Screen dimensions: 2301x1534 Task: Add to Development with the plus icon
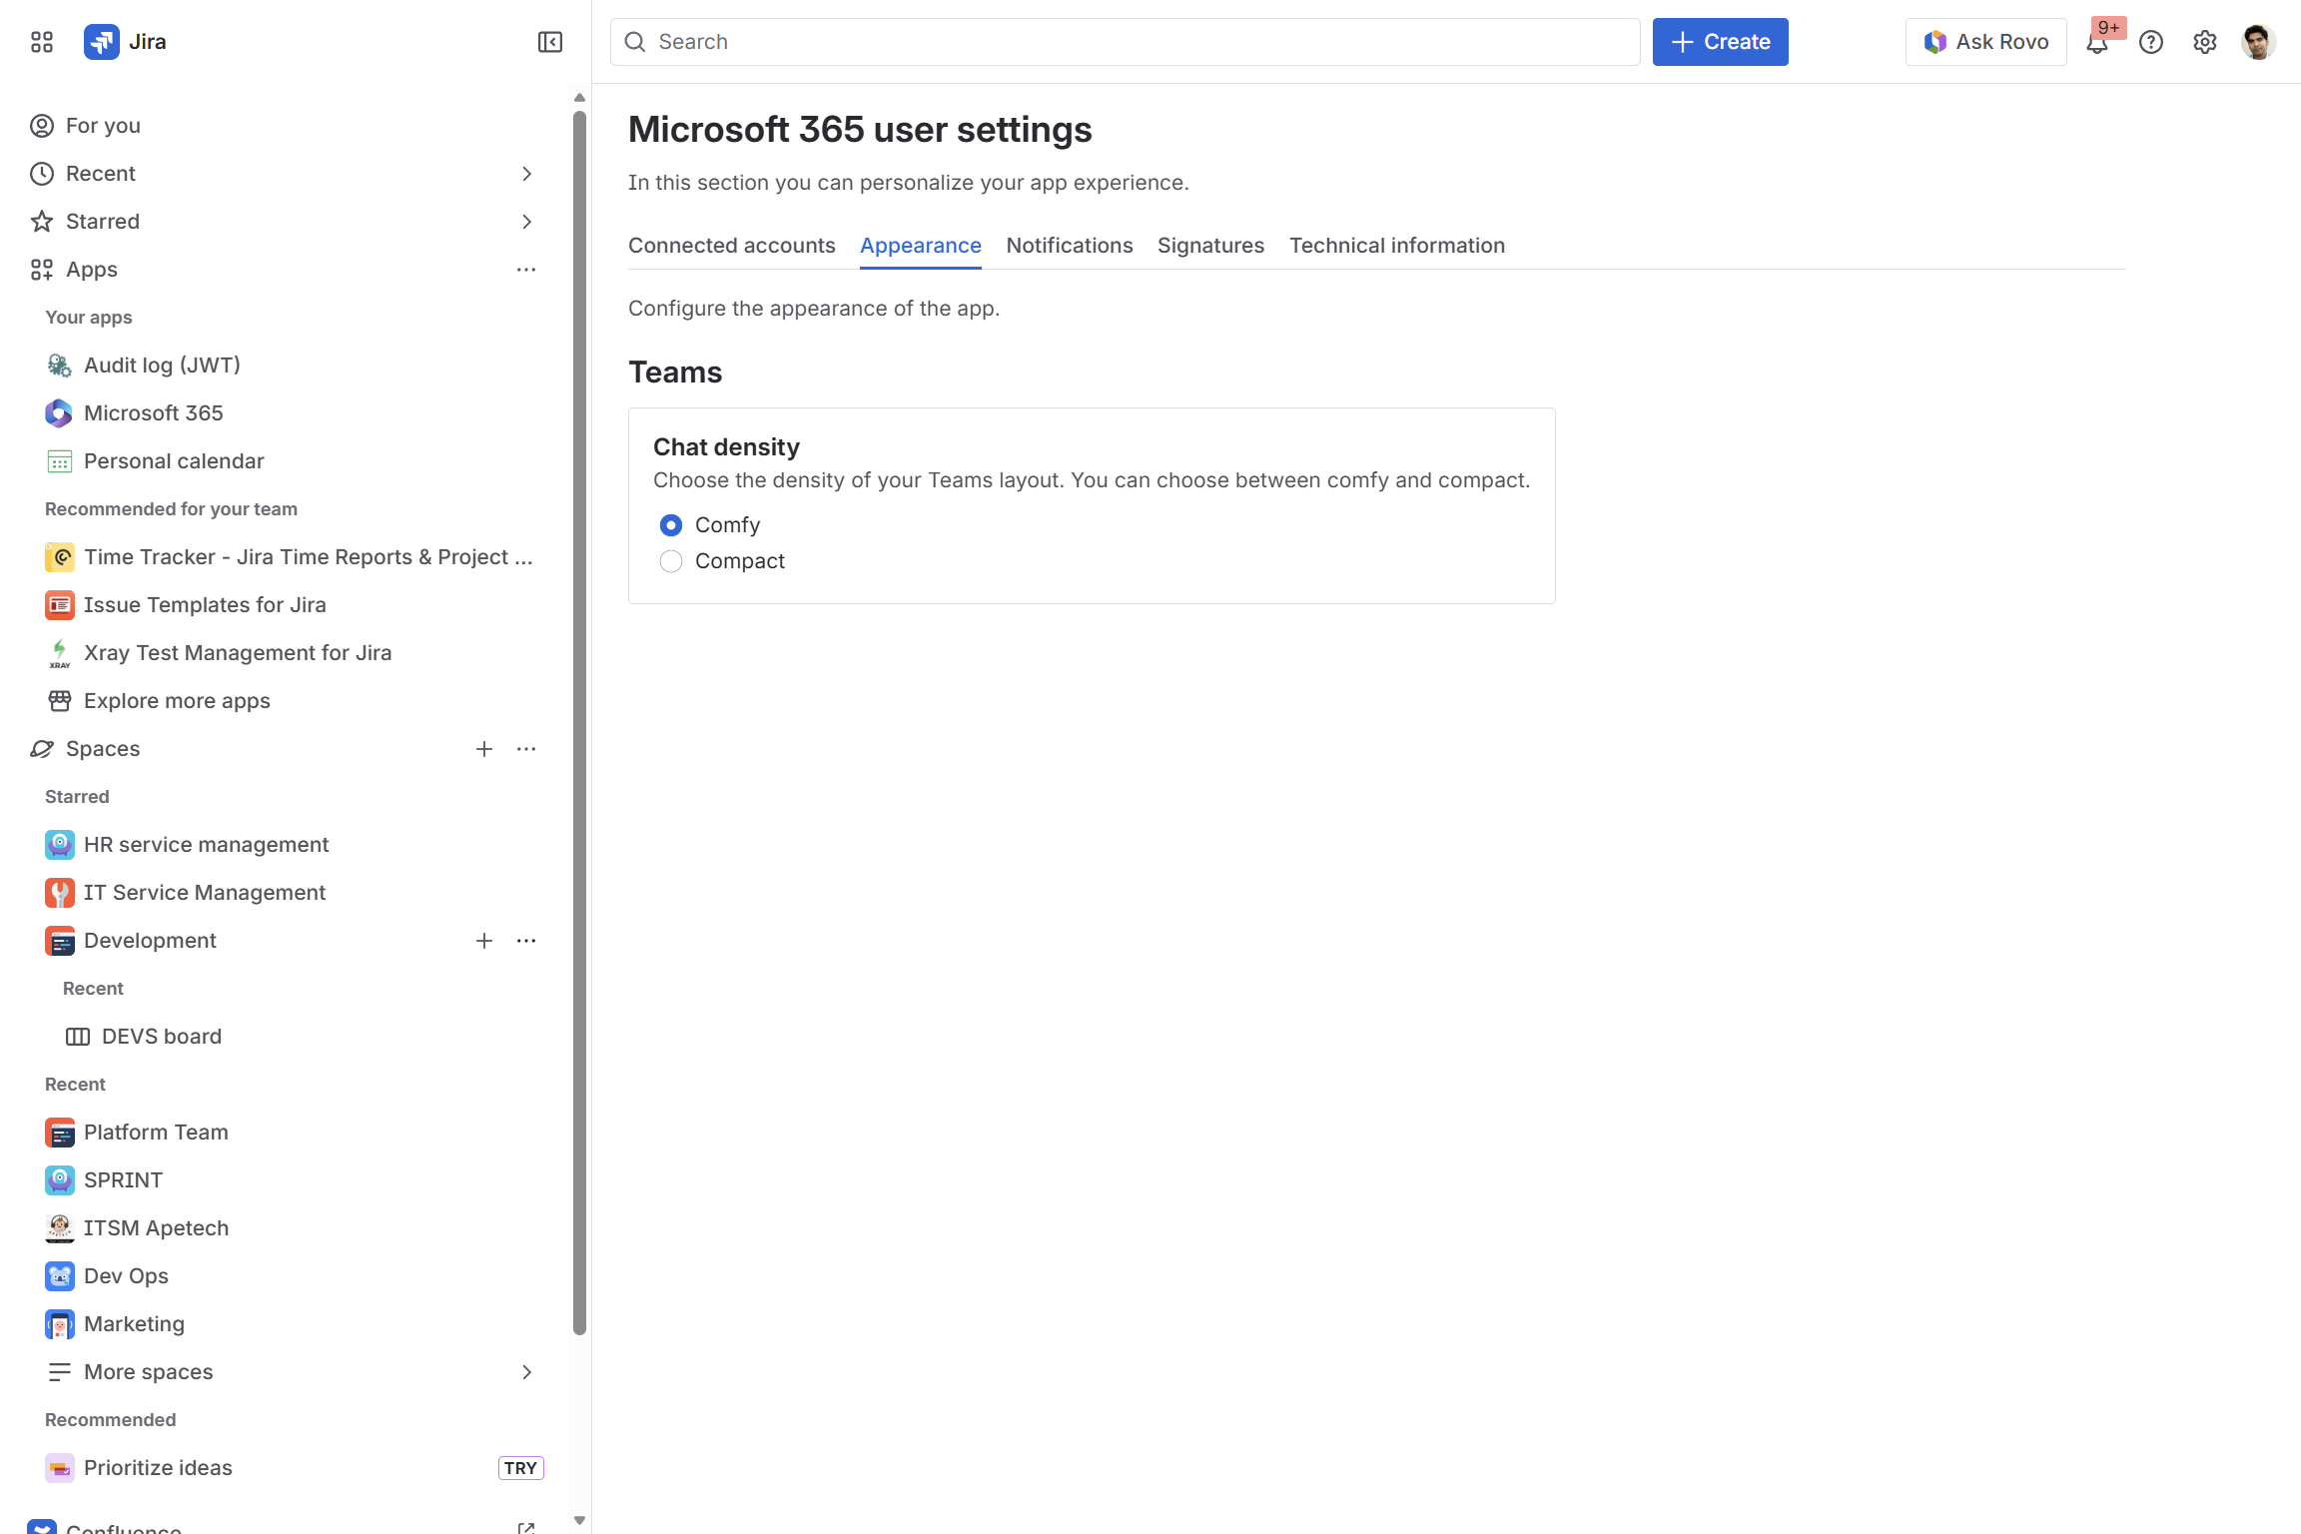click(x=484, y=941)
